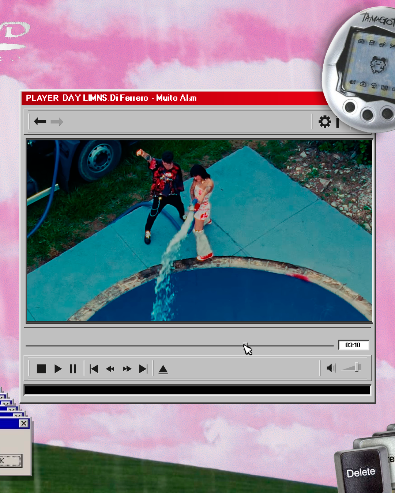Click the 03:10 time display field
This screenshot has height=493, width=395.
click(353, 345)
